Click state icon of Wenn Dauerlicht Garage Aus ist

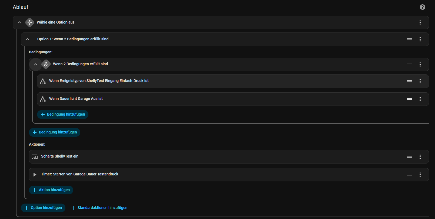[x=43, y=99]
